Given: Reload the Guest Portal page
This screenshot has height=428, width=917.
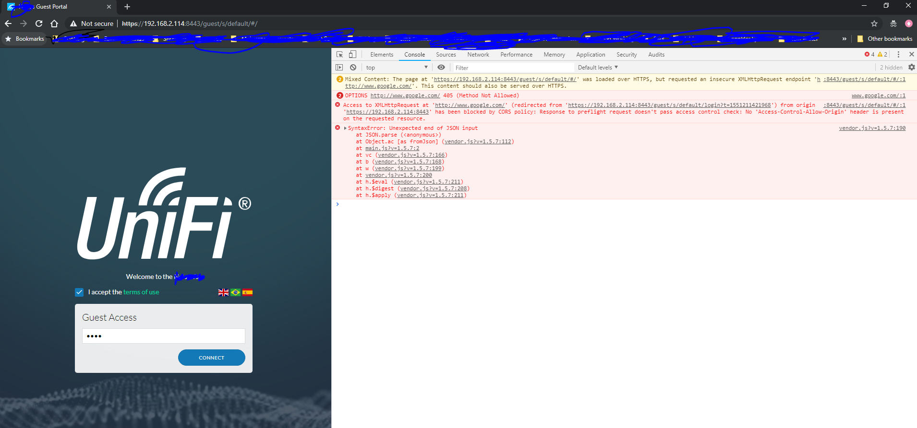Looking at the screenshot, I should [x=39, y=23].
